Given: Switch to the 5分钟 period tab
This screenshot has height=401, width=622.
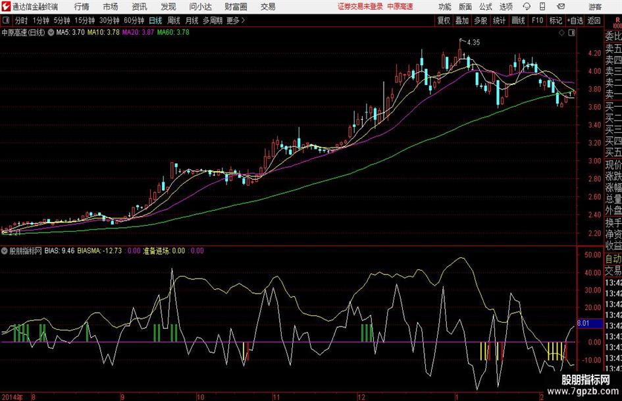Looking at the screenshot, I should click(61, 20).
